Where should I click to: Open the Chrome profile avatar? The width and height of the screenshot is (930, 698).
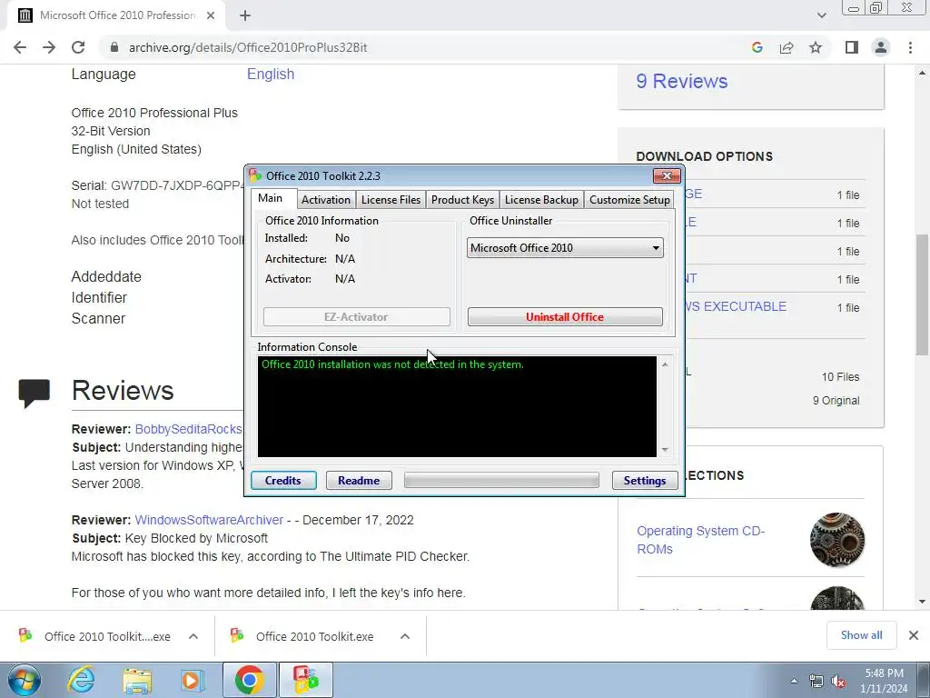[x=881, y=47]
